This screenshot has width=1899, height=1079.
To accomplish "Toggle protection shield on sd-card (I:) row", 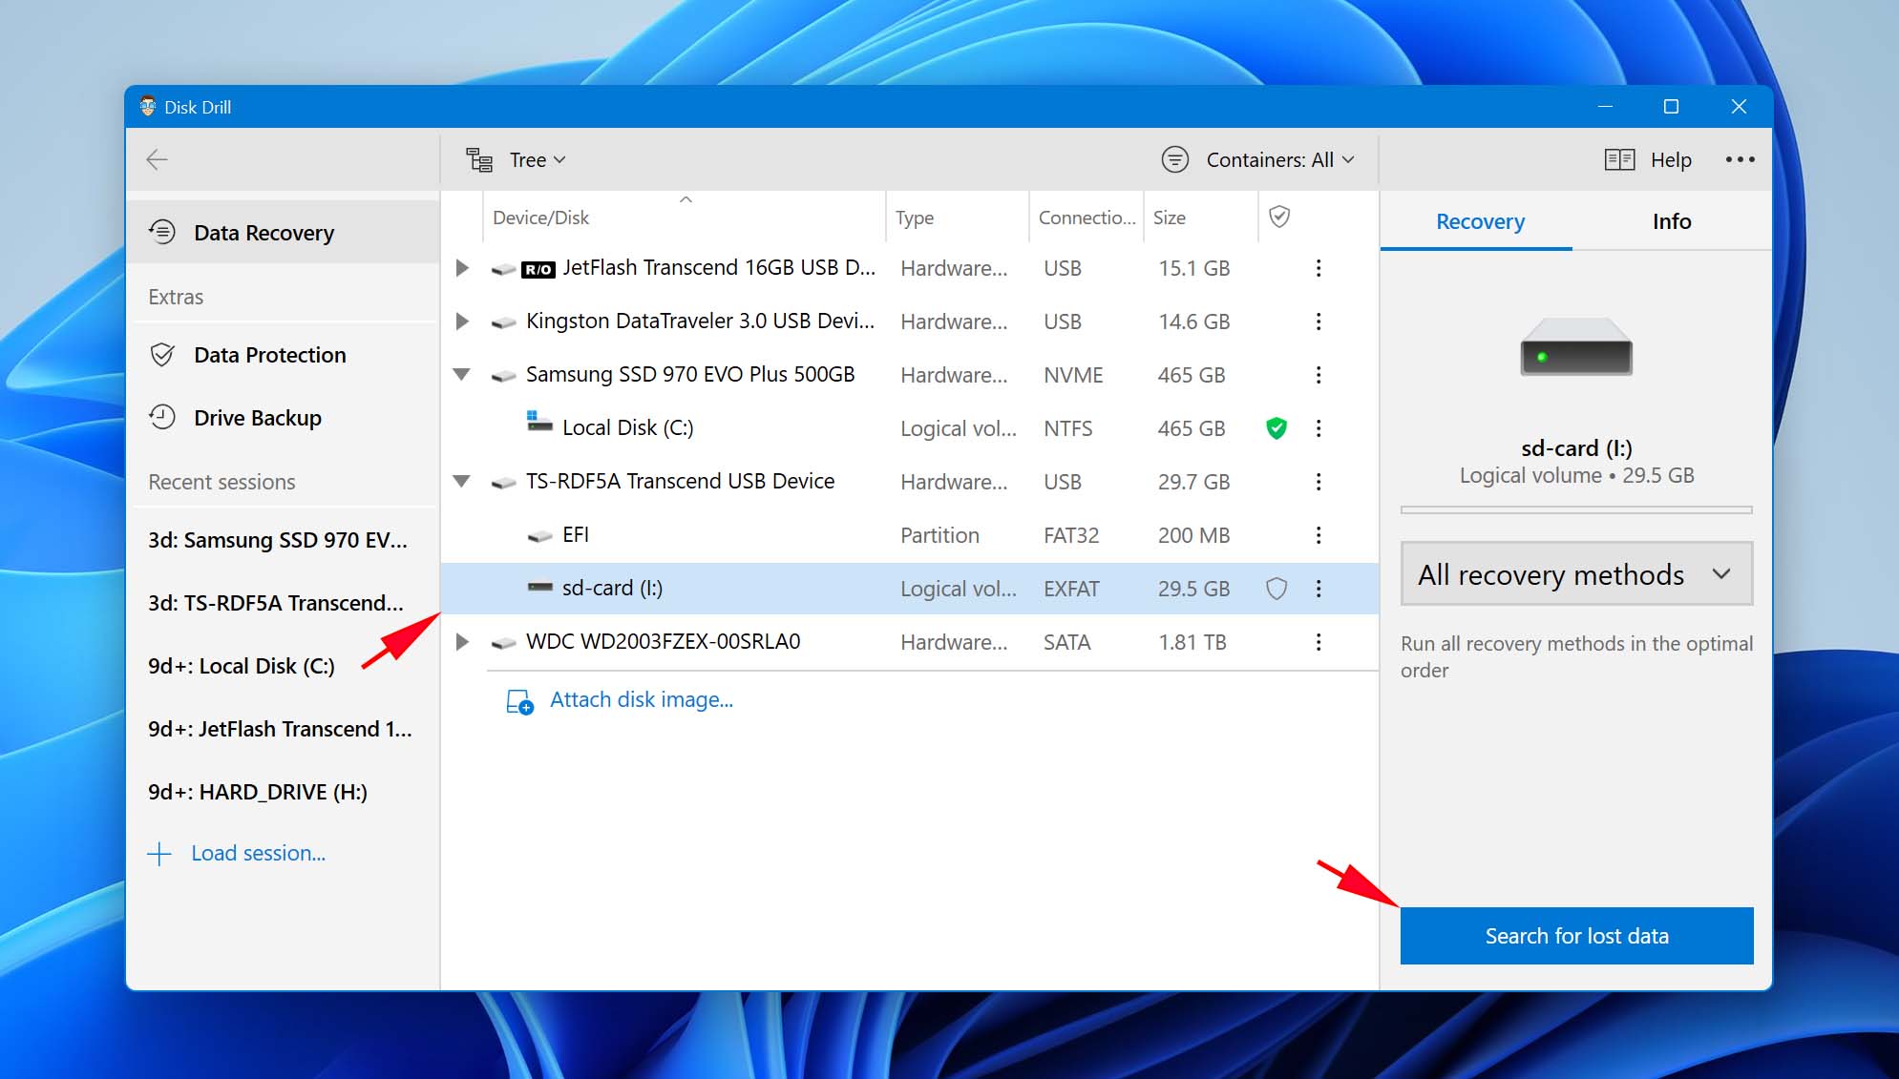I will click(1277, 589).
